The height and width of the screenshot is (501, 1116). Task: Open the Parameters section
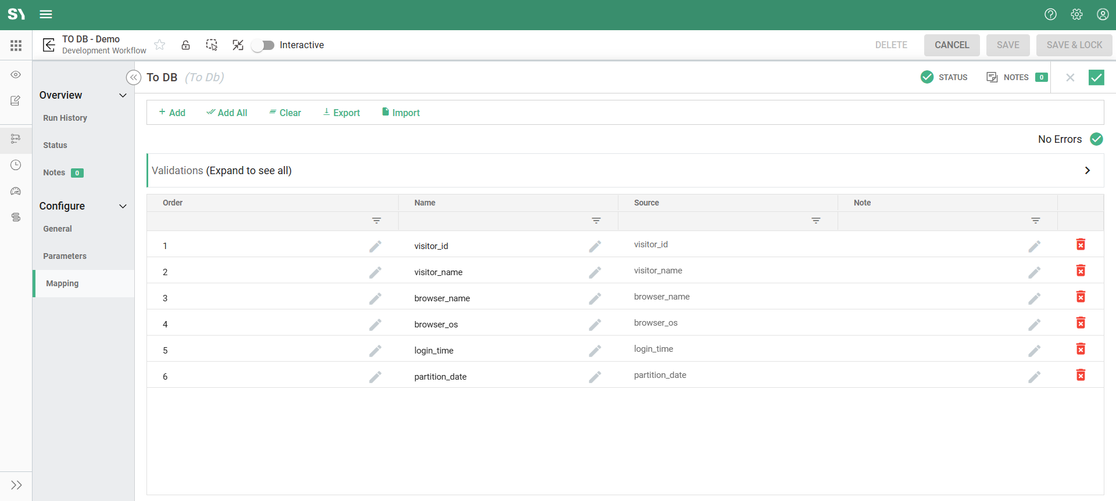tap(65, 256)
